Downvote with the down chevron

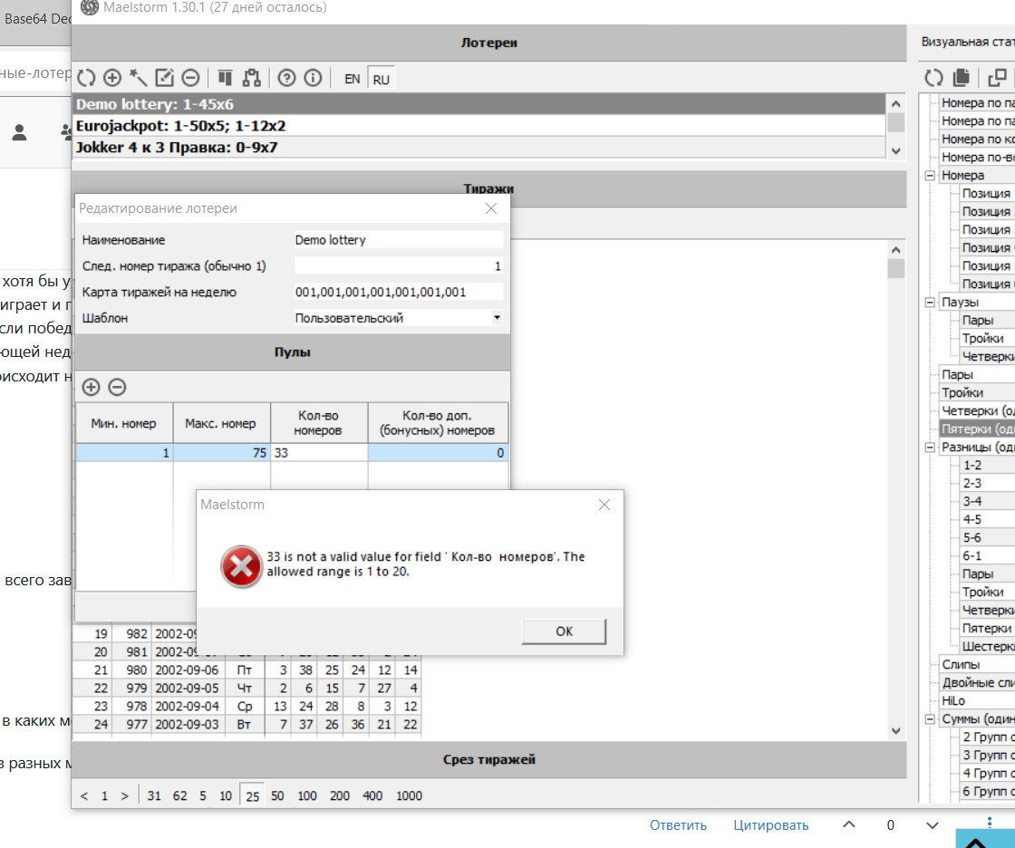click(x=932, y=825)
